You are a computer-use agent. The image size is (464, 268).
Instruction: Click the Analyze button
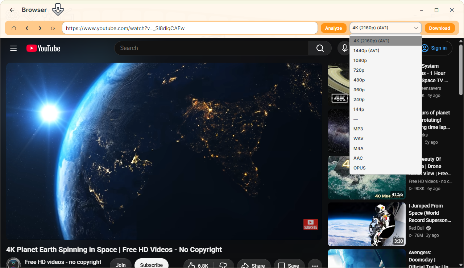(333, 28)
